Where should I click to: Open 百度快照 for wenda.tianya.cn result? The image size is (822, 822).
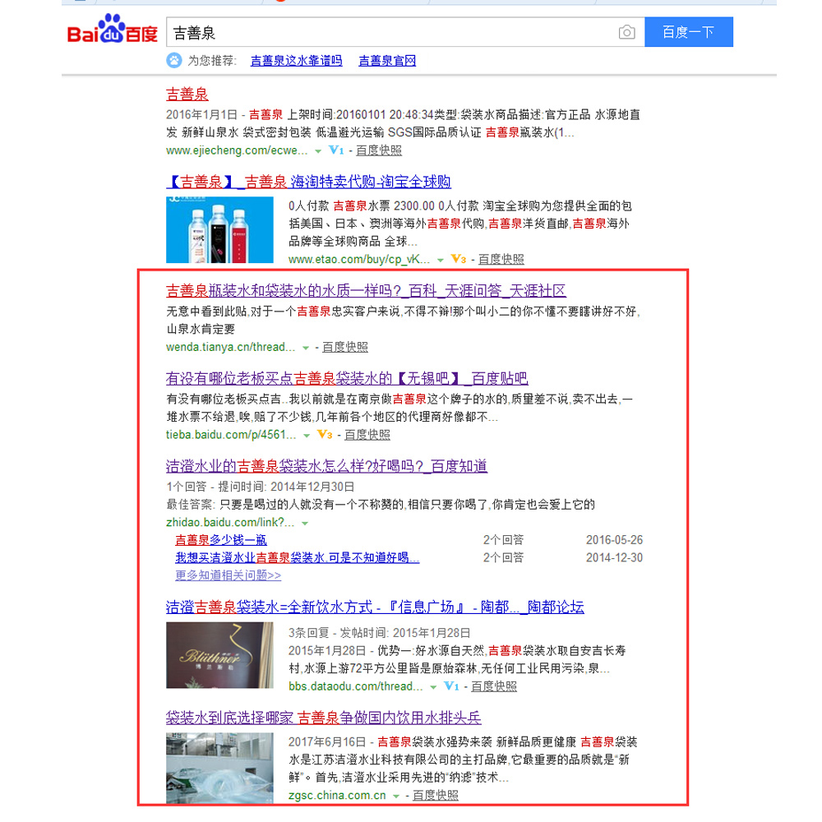pyautogui.click(x=344, y=347)
